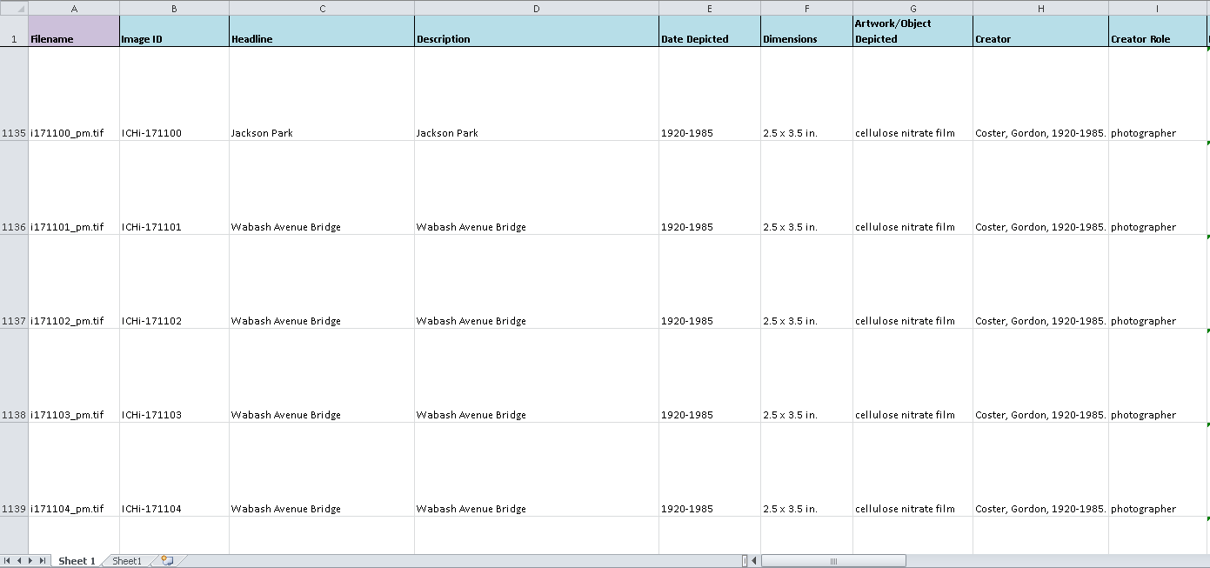This screenshot has height=568, width=1210.
Task: Click previous sheet navigation arrow
Action: 18,561
